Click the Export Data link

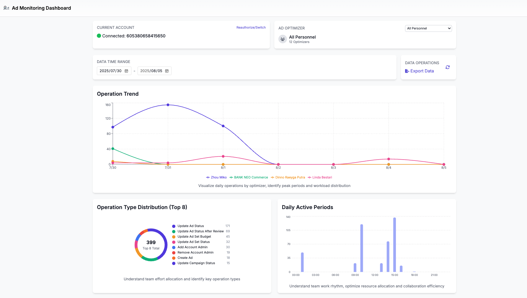tap(422, 71)
